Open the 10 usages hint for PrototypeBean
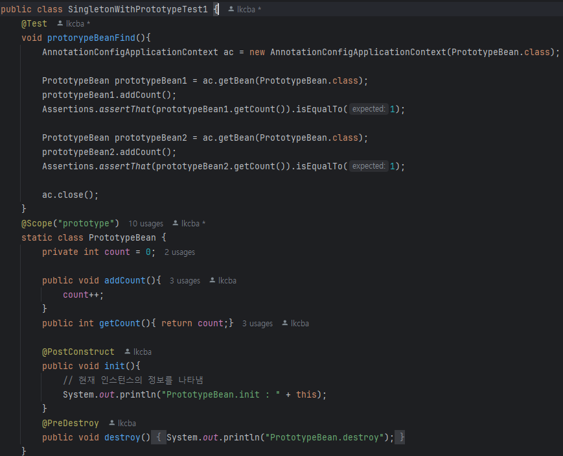The width and height of the screenshot is (563, 456). (x=146, y=224)
